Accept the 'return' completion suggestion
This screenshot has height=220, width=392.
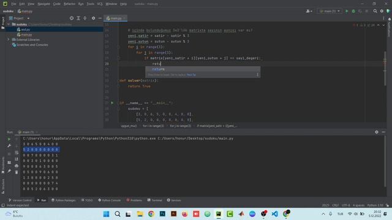[x=203, y=69]
